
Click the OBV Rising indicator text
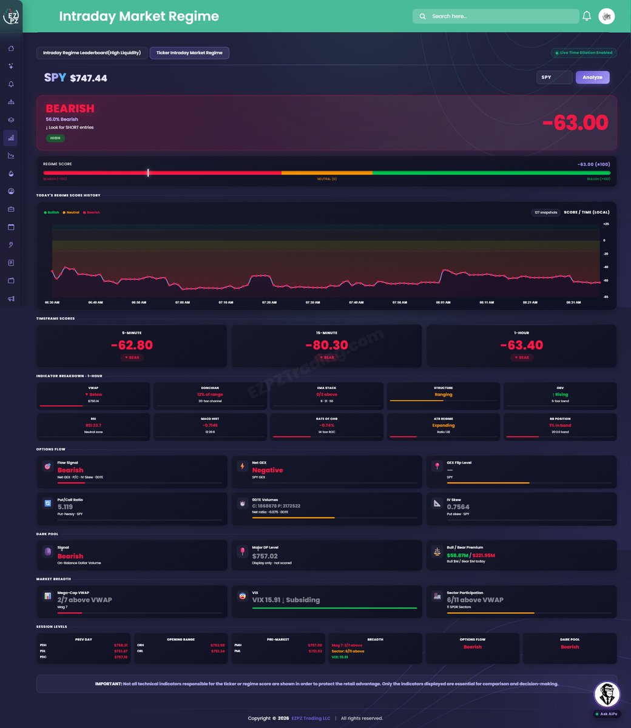pyautogui.click(x=561, y=394)
